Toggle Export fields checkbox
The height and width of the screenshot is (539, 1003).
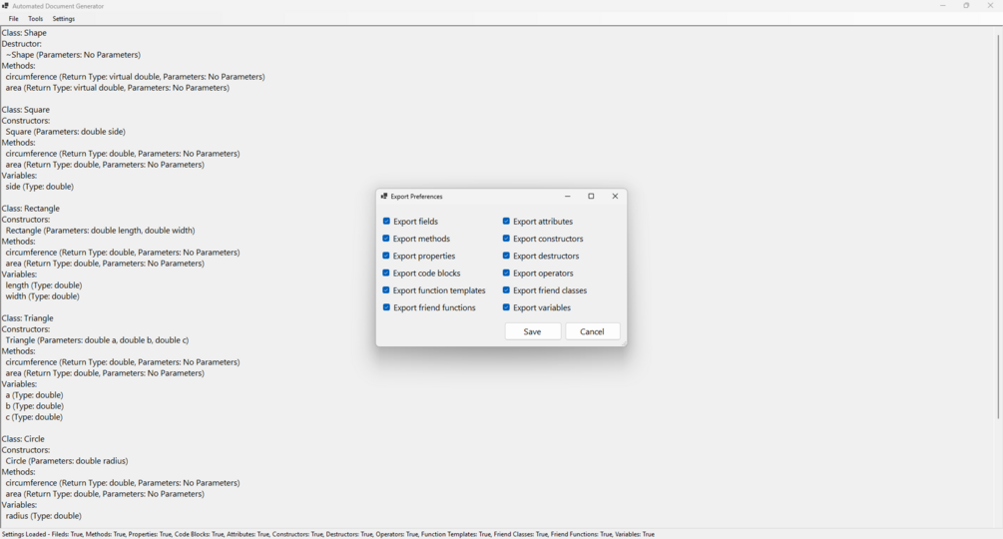click(386, 222)
